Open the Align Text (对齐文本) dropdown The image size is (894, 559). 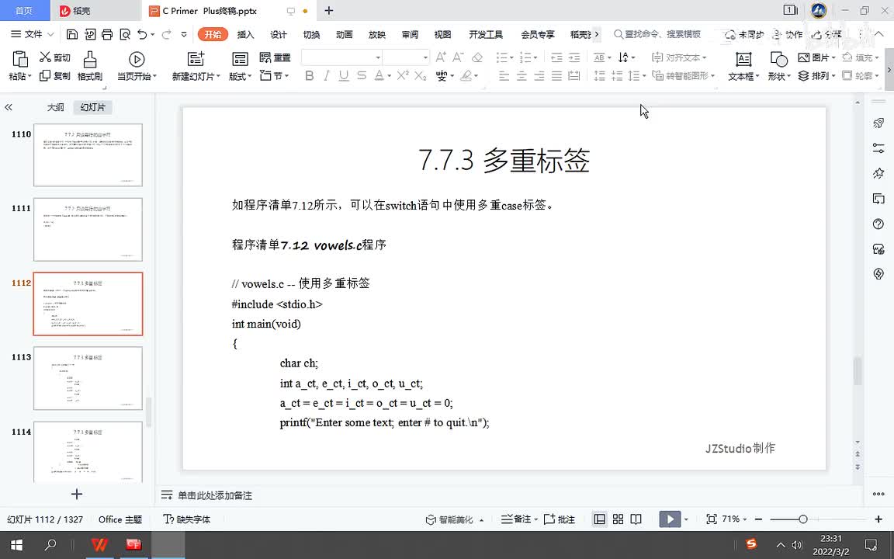pyautogui.click(x=679, y=57)
